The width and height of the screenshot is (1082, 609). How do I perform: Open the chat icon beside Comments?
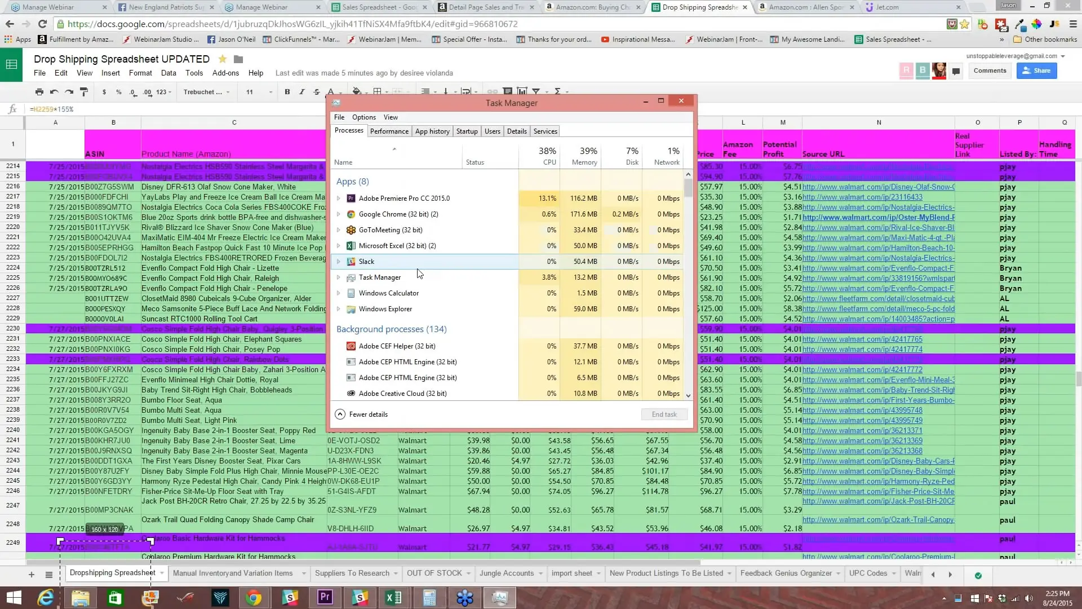click(x=956, y=71)
